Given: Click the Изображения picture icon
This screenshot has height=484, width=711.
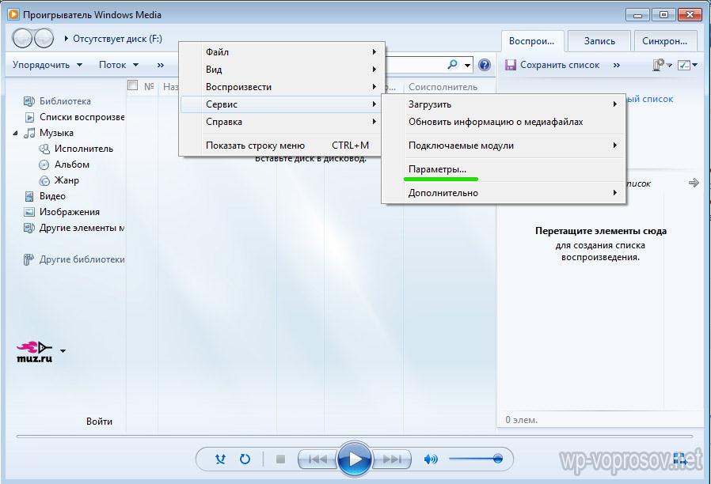Looking at the screenshot, I should click(29, 212).
